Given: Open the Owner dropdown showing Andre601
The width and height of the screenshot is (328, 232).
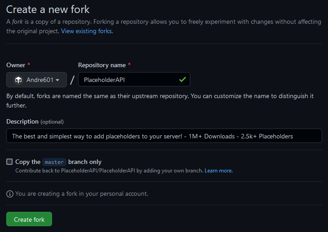Looking at the screenshot, I should click(x=36, y=80).
